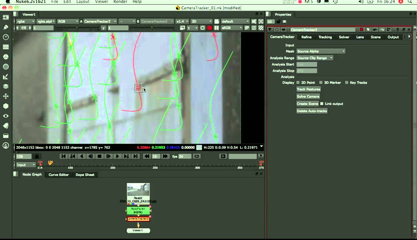Image resolution: width=417 pixels, height=240 pixels.
Task: Open the 2D view mode dropdown
Action: (201, 21)
